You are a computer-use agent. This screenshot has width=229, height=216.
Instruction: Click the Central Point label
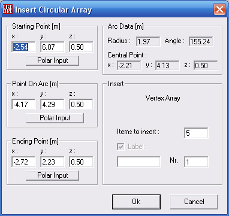coord(127,55)
